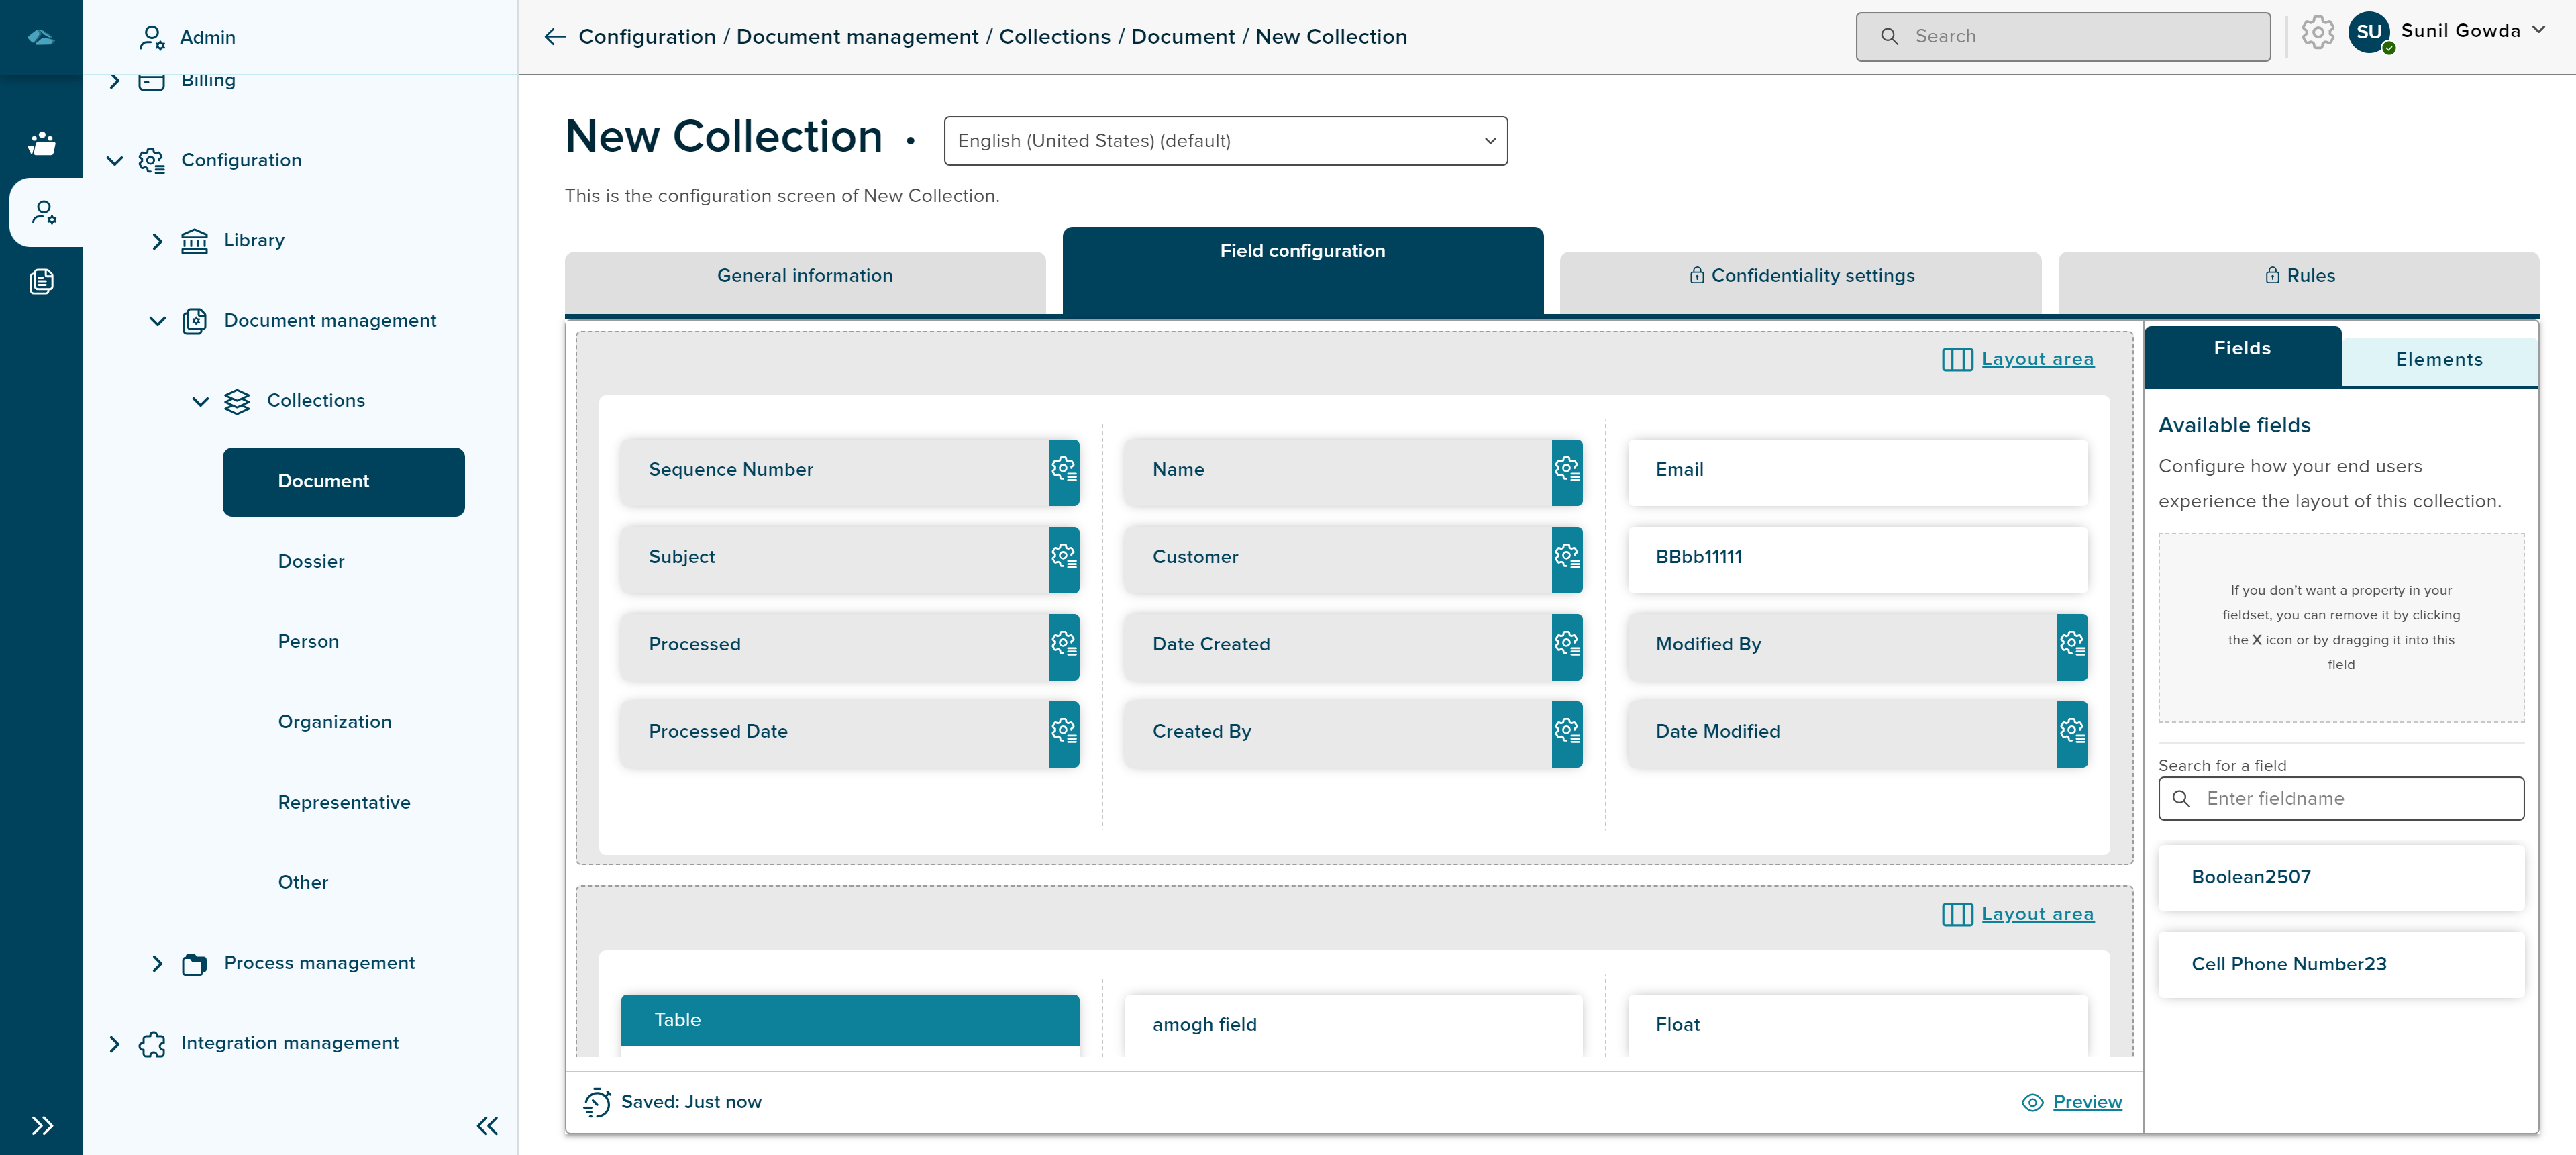Expand icon rail with double right chevrons
The image size is (2576, 1155).
click(x=41, y=1126)
